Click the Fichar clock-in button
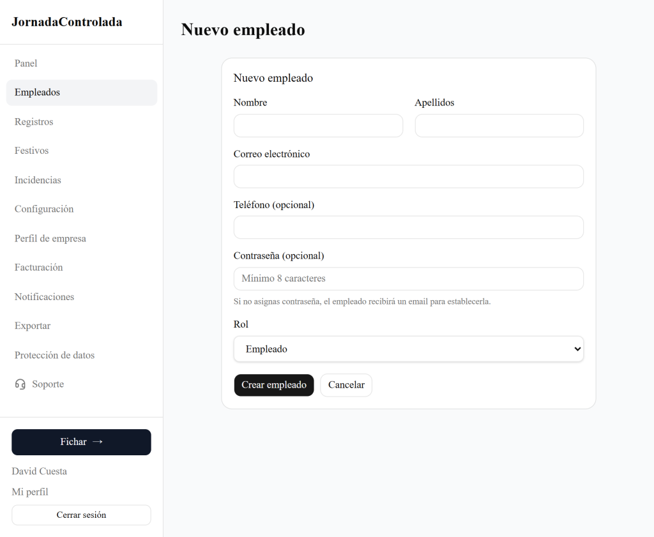Screen dimensions: 654x537 click(x=81, y=442)
